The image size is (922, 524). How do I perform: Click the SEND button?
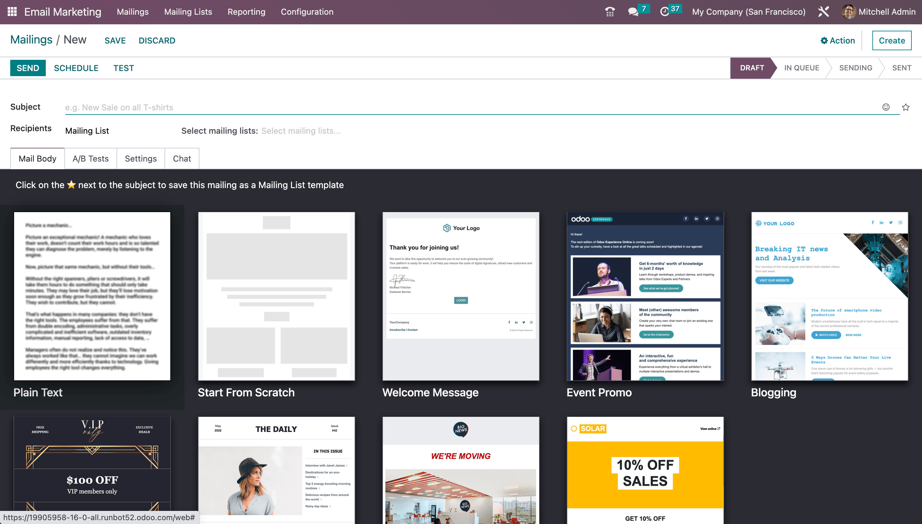28,68
